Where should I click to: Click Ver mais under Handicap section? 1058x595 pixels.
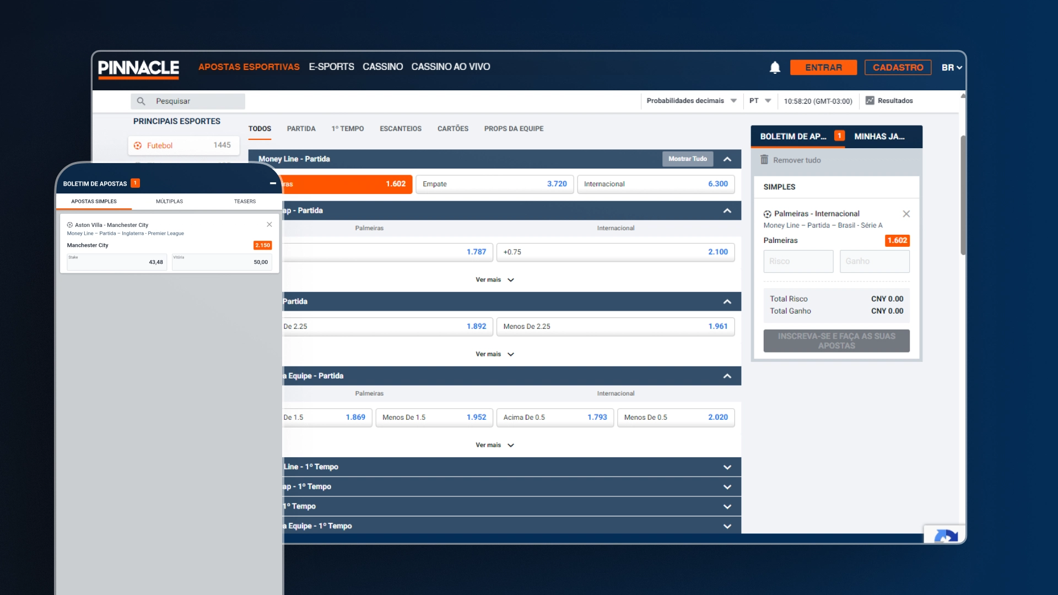(x=495, y=280)
